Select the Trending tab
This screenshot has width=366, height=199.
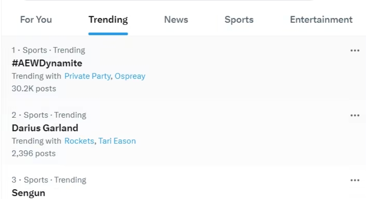pos(108,19)
